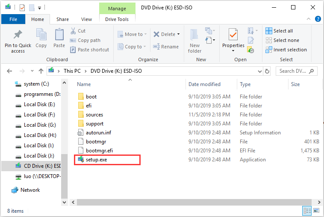Click the Properties checkmark icon
This screenshot has width=324, height=217.
[x=233, y=34]
